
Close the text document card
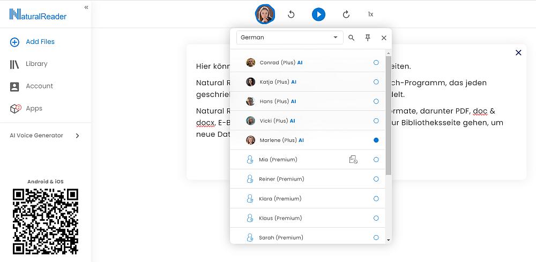(518, 53)
